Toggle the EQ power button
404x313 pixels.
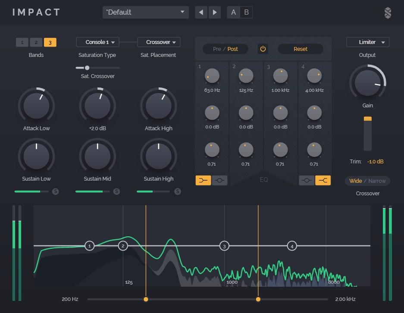coord(263,49)
